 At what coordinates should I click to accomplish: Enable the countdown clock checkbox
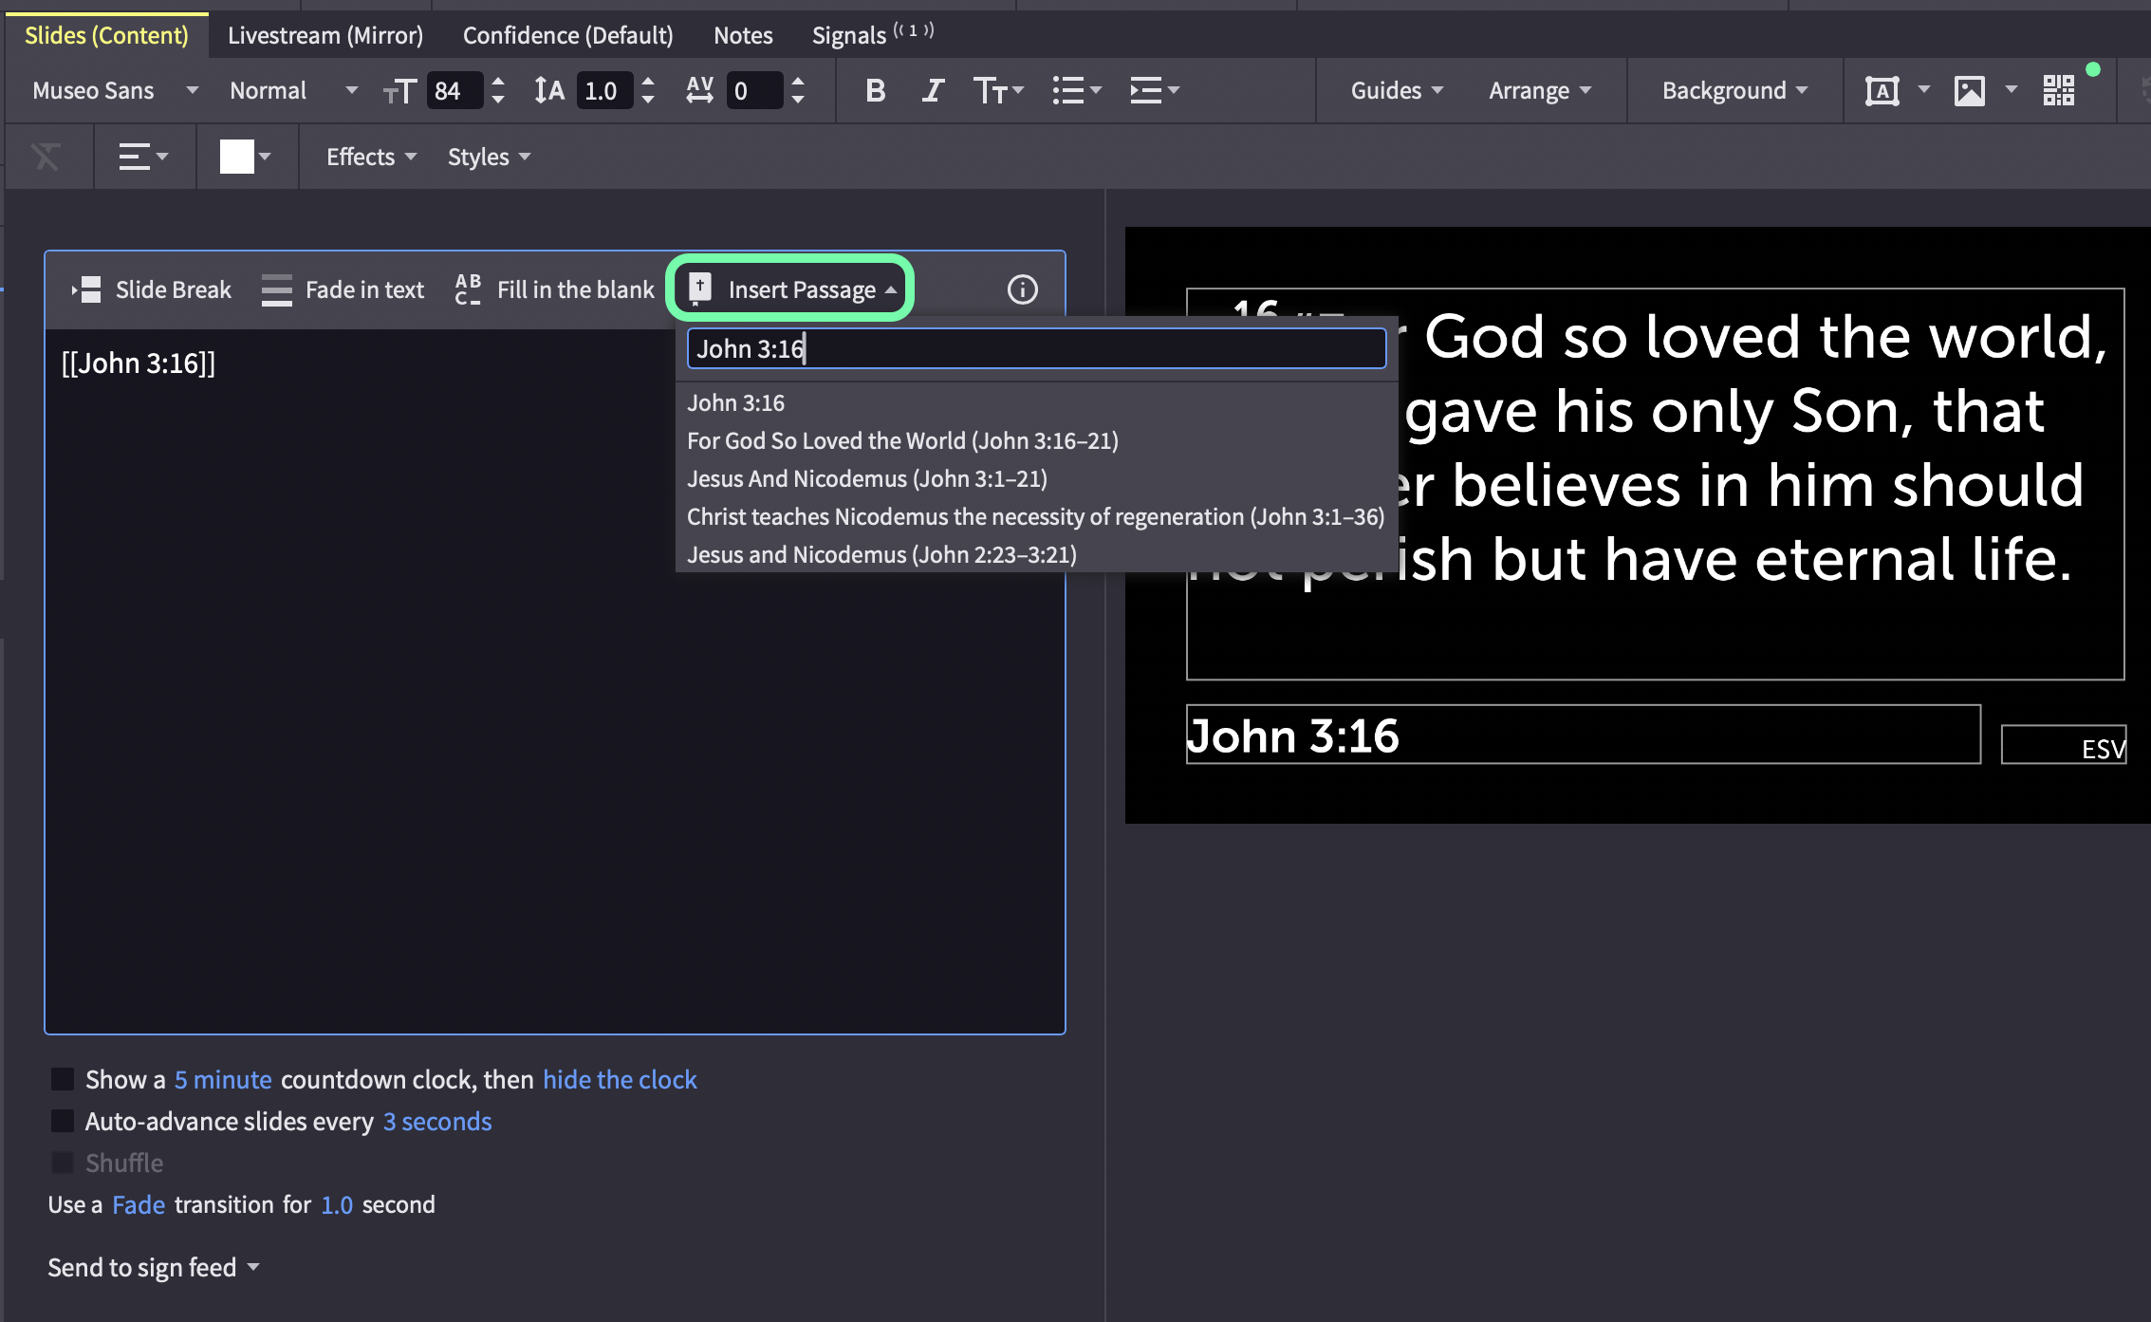63,1079
